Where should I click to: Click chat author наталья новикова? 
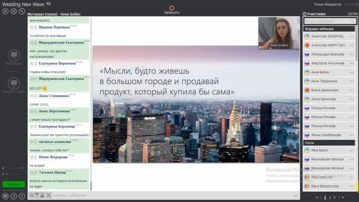(55, 142)
